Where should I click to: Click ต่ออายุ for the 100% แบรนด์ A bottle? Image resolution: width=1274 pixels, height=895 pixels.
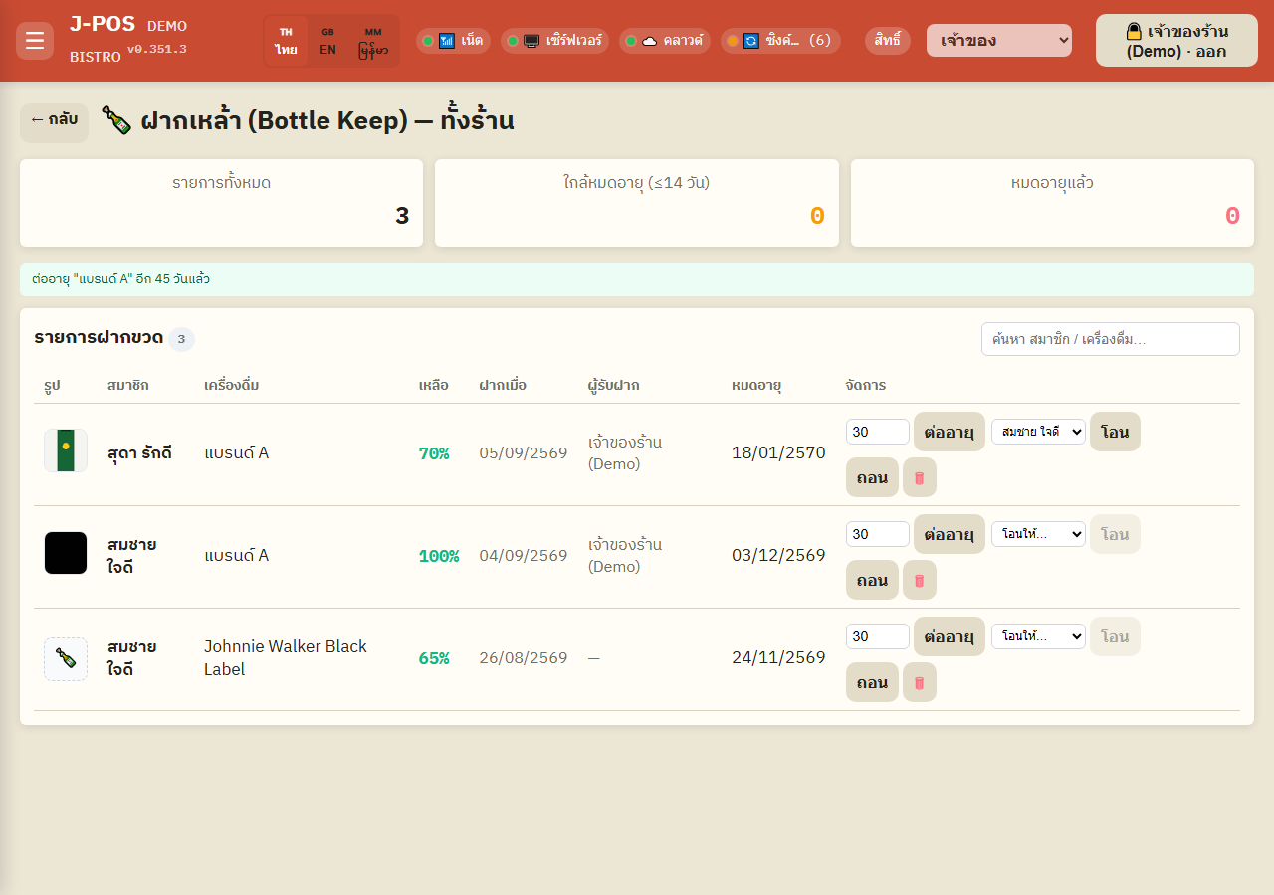950,534
